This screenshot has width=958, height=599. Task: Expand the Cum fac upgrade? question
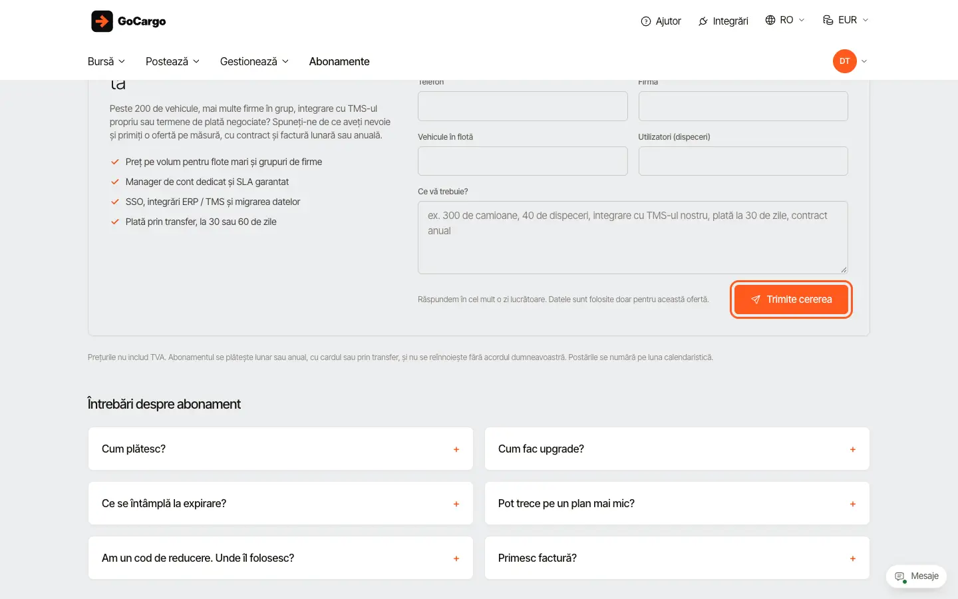(677, 449)
